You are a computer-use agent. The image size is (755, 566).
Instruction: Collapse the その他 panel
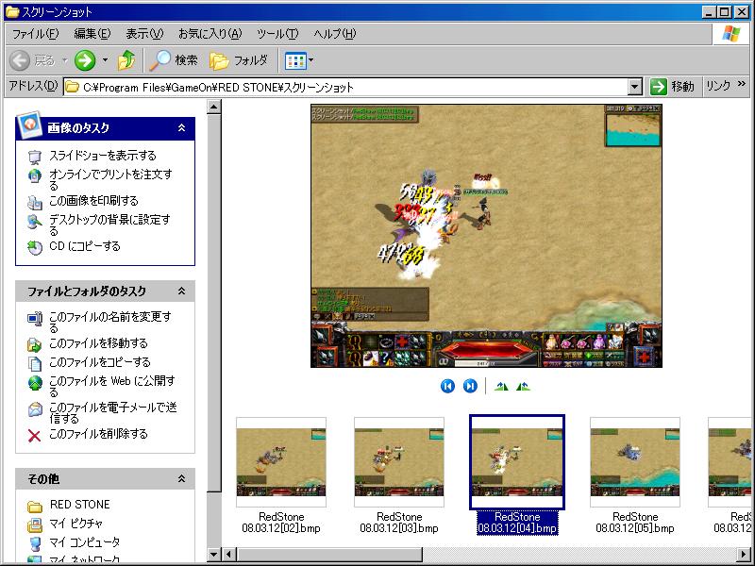pyautogui.click(x=181, y=480)
